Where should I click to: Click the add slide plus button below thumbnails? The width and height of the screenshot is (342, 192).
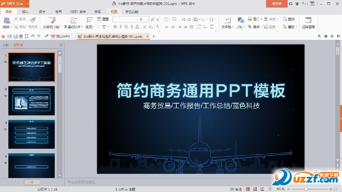point(32,182)
